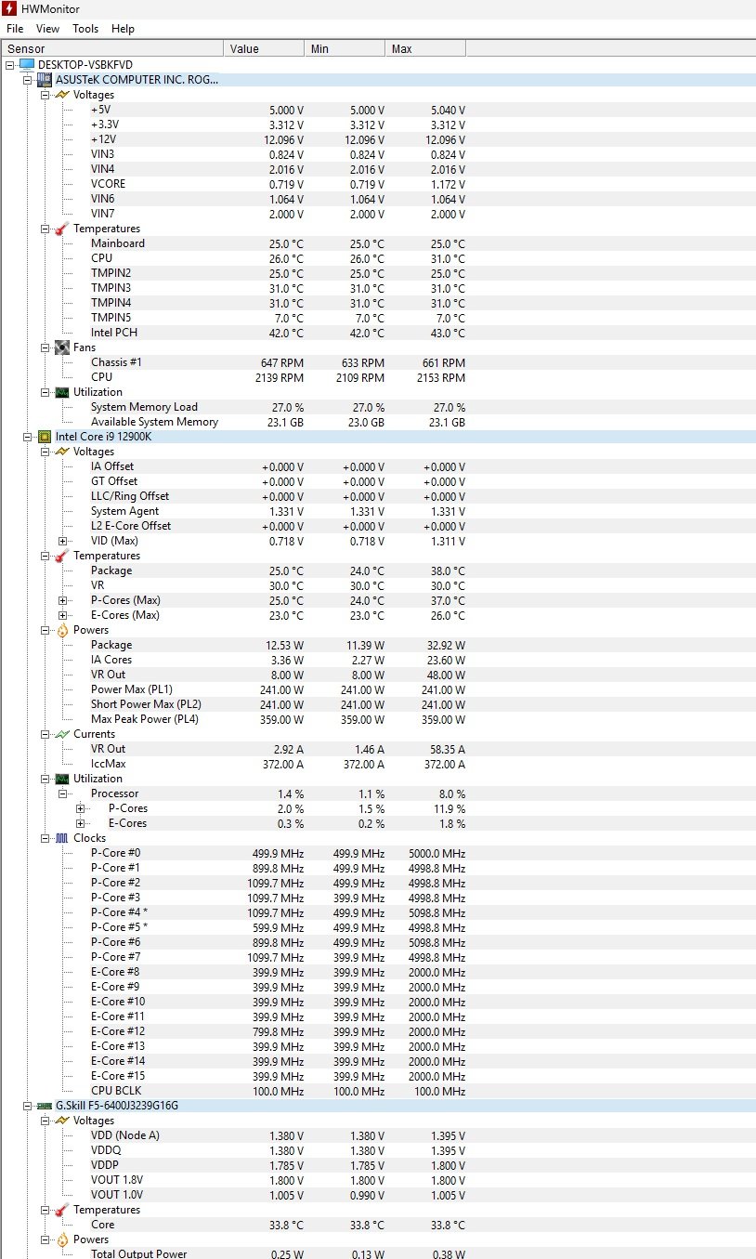The width and height of the screenshot is (756, 1259).
Task: Open the Help menu
Action: pyautogui.click(x=123, y=29)
